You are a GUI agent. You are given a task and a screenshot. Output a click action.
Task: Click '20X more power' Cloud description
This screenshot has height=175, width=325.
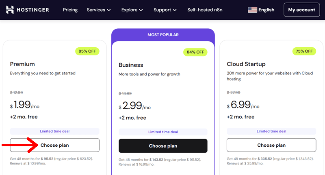(x=270, y=76)
